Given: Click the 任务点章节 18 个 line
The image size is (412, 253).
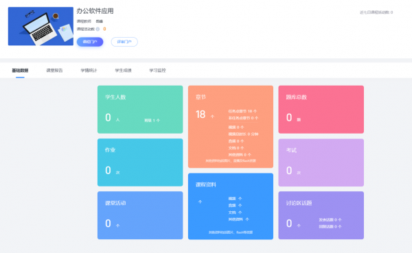Looking at the screenshot, I should point(242,111).
